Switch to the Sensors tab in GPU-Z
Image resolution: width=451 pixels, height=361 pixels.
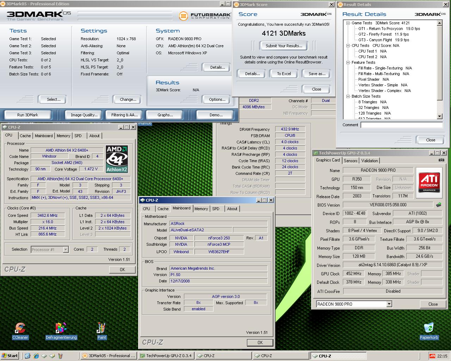click(x=351, y=161)
